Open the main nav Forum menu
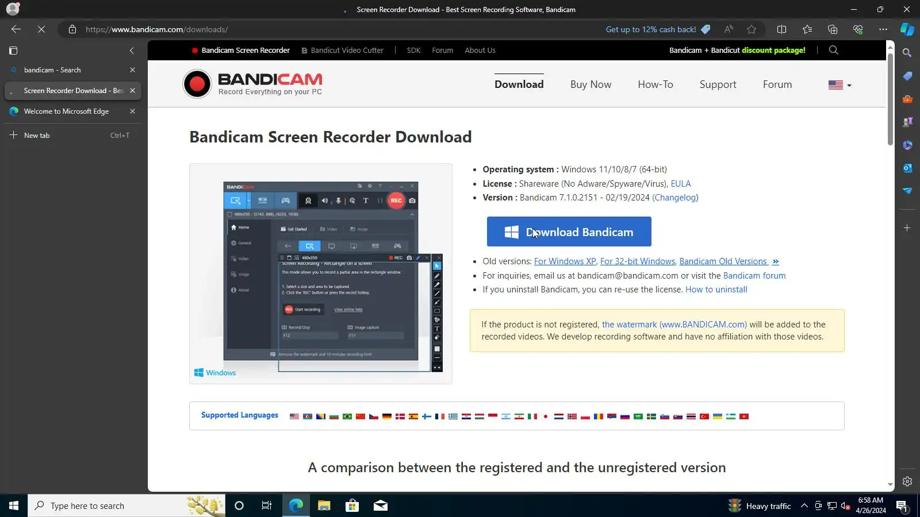This screenshot has width=920, height=517. (x=777, y=84)
